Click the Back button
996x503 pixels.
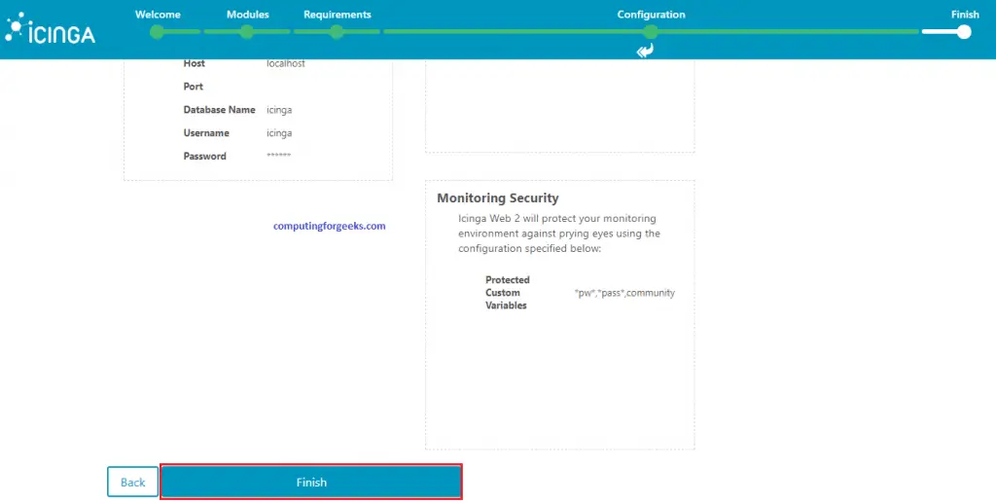132,482
